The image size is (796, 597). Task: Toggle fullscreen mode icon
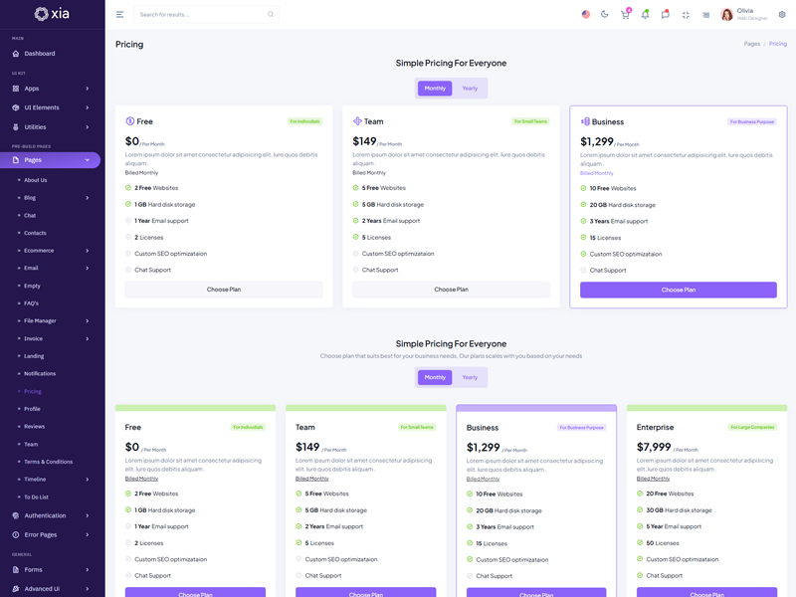click(x=686, y=15)
